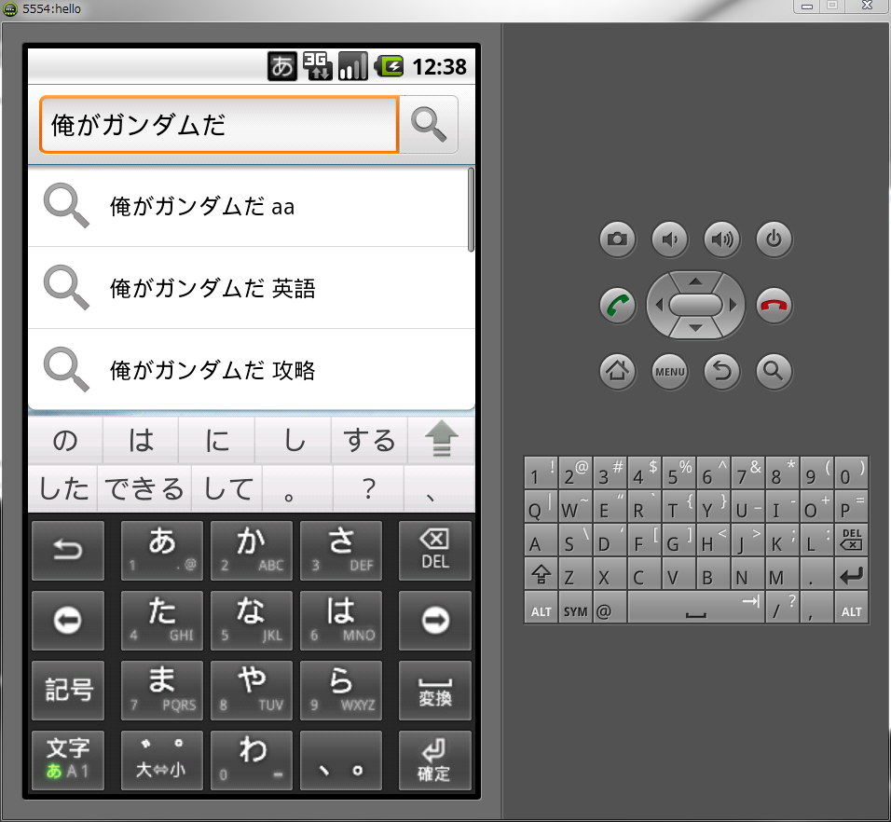Click the あ input method status bar icon
Viewport: 891px width, 822px height.
click(282, 66)
